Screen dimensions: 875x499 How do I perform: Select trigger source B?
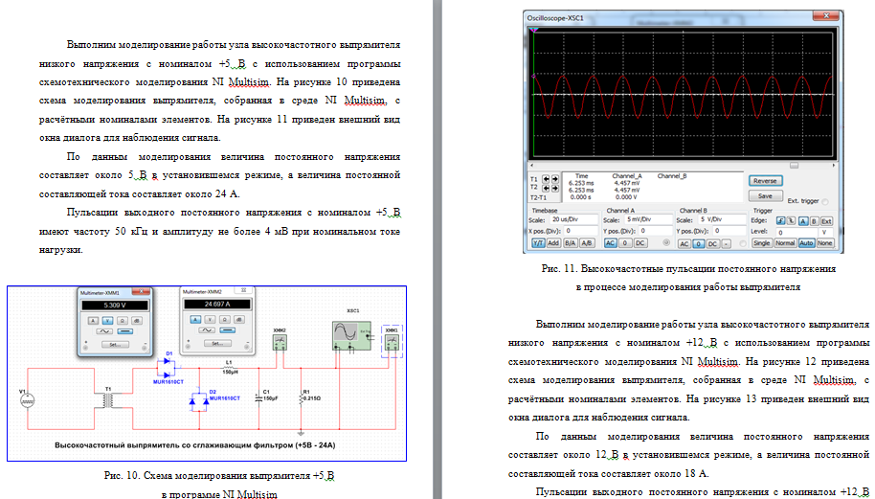pyautogui.click(x=814, y=221)
